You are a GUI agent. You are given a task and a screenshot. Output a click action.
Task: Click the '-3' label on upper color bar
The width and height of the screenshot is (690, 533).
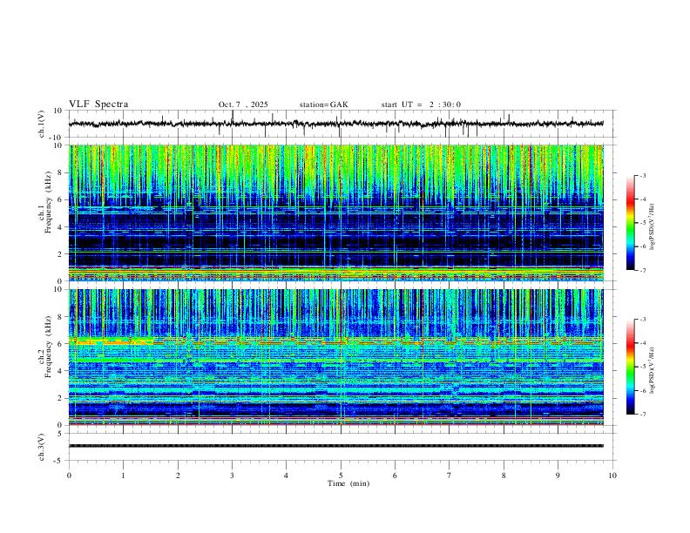(642, 175)
